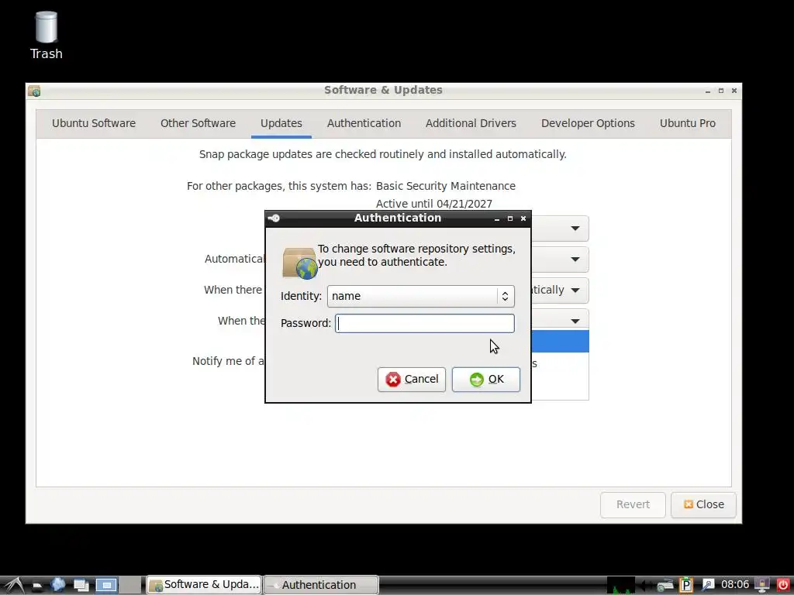Click the 'Password:' label
This screenshot has height=595, width=794.
click(306, 323)
